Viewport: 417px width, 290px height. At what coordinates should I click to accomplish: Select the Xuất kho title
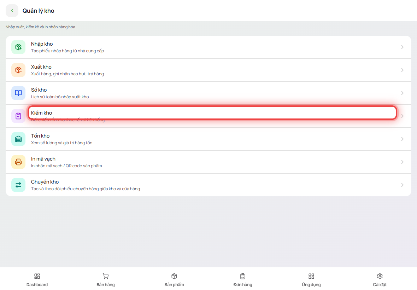click(41, 67)
